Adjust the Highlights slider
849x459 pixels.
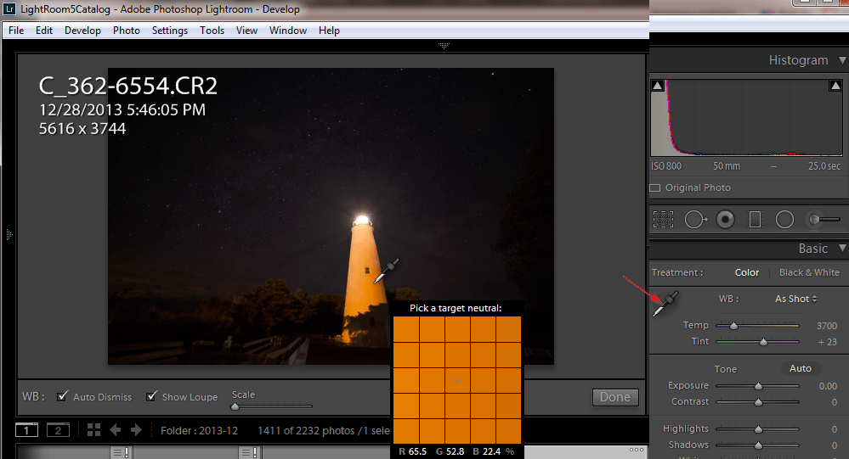[x=757, y=429]
